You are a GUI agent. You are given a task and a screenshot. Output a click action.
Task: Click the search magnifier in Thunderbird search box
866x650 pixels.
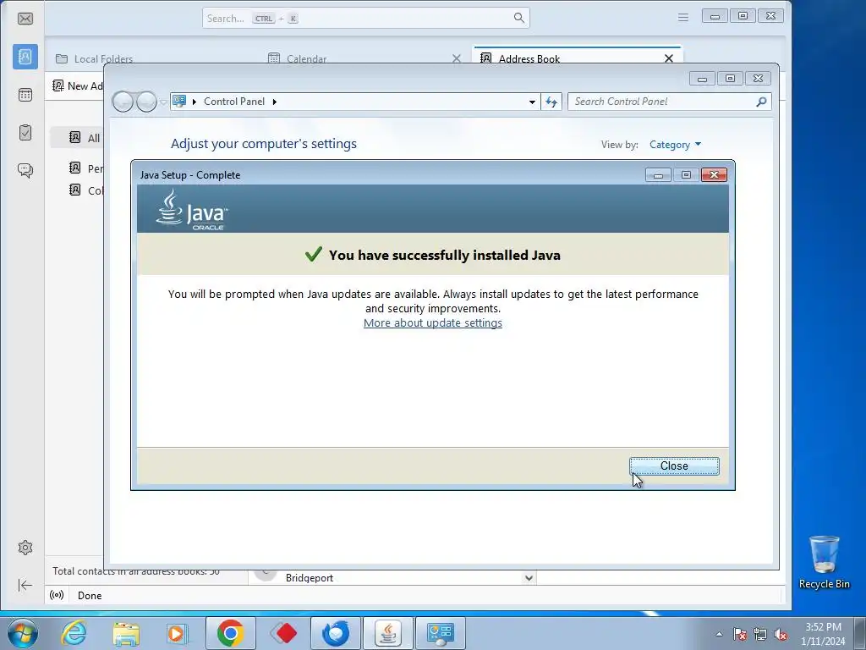518,18
